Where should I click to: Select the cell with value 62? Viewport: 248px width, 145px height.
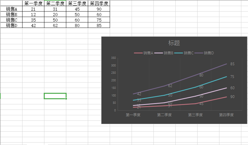point(55,25)
